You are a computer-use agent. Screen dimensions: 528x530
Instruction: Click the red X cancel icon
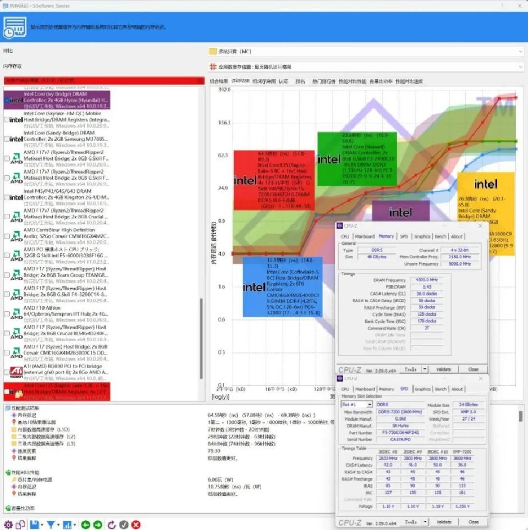pos(136,525)
